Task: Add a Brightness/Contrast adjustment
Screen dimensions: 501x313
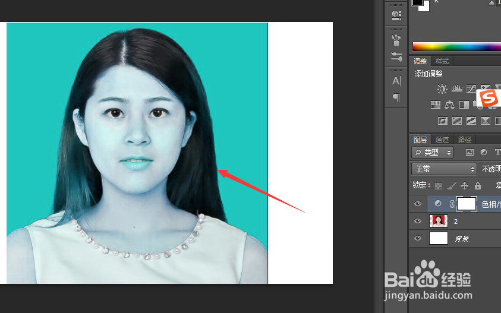Action: click(442, 88)
